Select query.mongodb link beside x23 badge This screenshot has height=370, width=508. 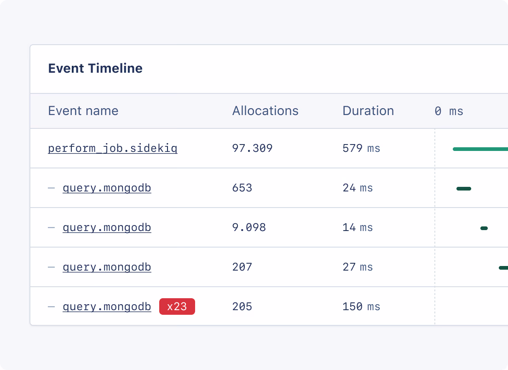(x=107, y=307)
